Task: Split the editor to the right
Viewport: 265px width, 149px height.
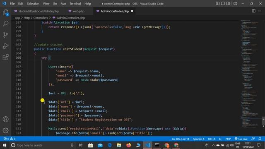Action: point(254,11)
